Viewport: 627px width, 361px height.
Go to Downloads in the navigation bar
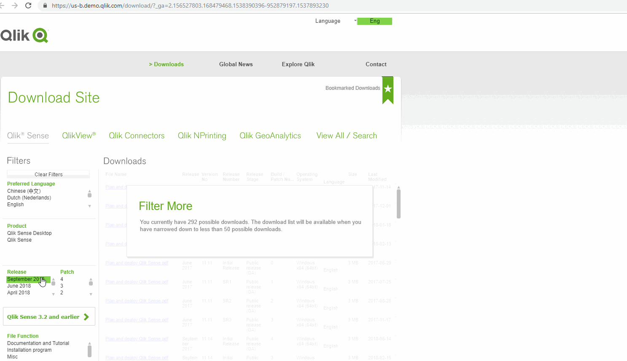click(166, 64)
